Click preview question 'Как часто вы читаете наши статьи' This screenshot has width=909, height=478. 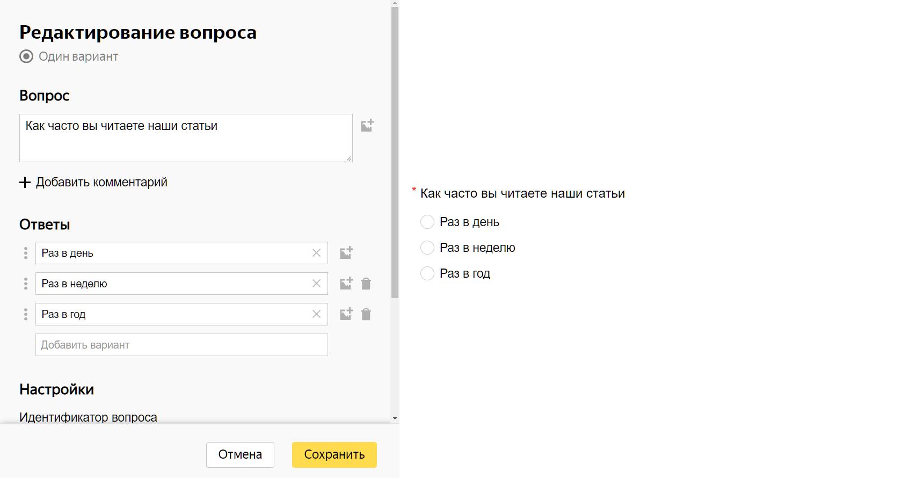coord(522,193)
